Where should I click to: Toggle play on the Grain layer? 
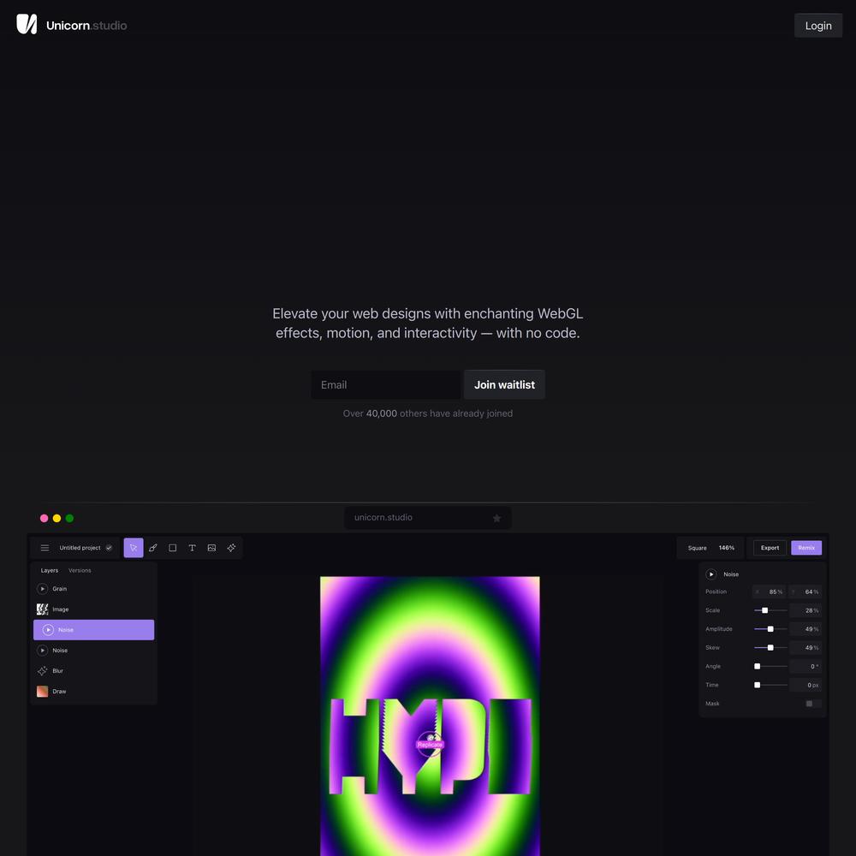pyautogui.click(x=43, y=589)
